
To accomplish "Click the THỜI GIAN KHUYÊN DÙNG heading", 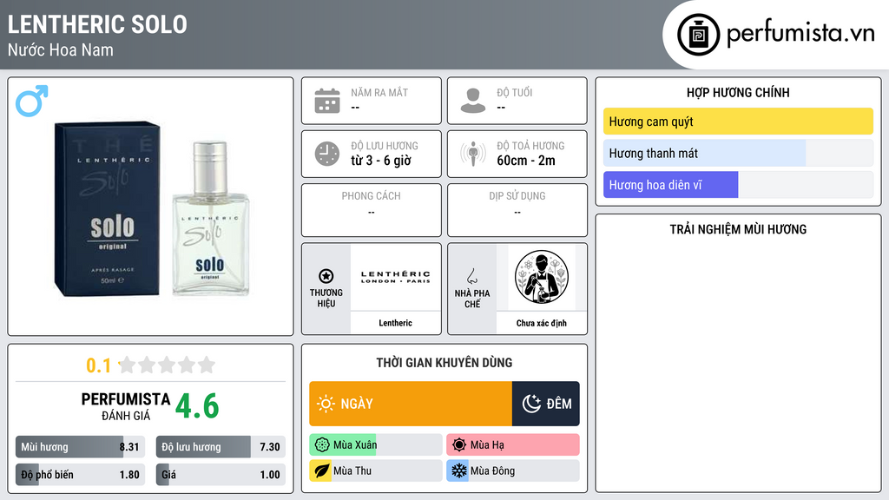I will [444, 362].
